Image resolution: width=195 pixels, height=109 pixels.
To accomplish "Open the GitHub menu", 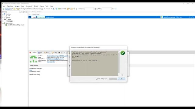I will coord(36,6).
